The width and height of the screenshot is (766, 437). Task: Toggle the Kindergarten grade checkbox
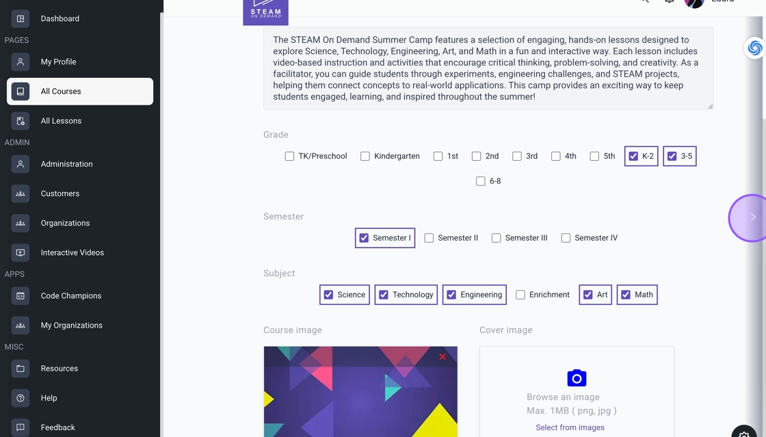click(x=365, y=156)
